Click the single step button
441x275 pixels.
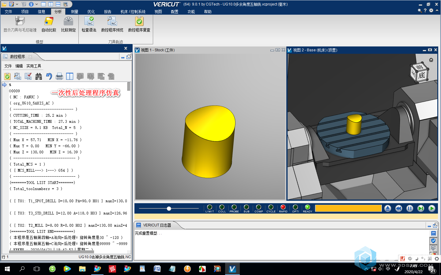coord(421,208)
